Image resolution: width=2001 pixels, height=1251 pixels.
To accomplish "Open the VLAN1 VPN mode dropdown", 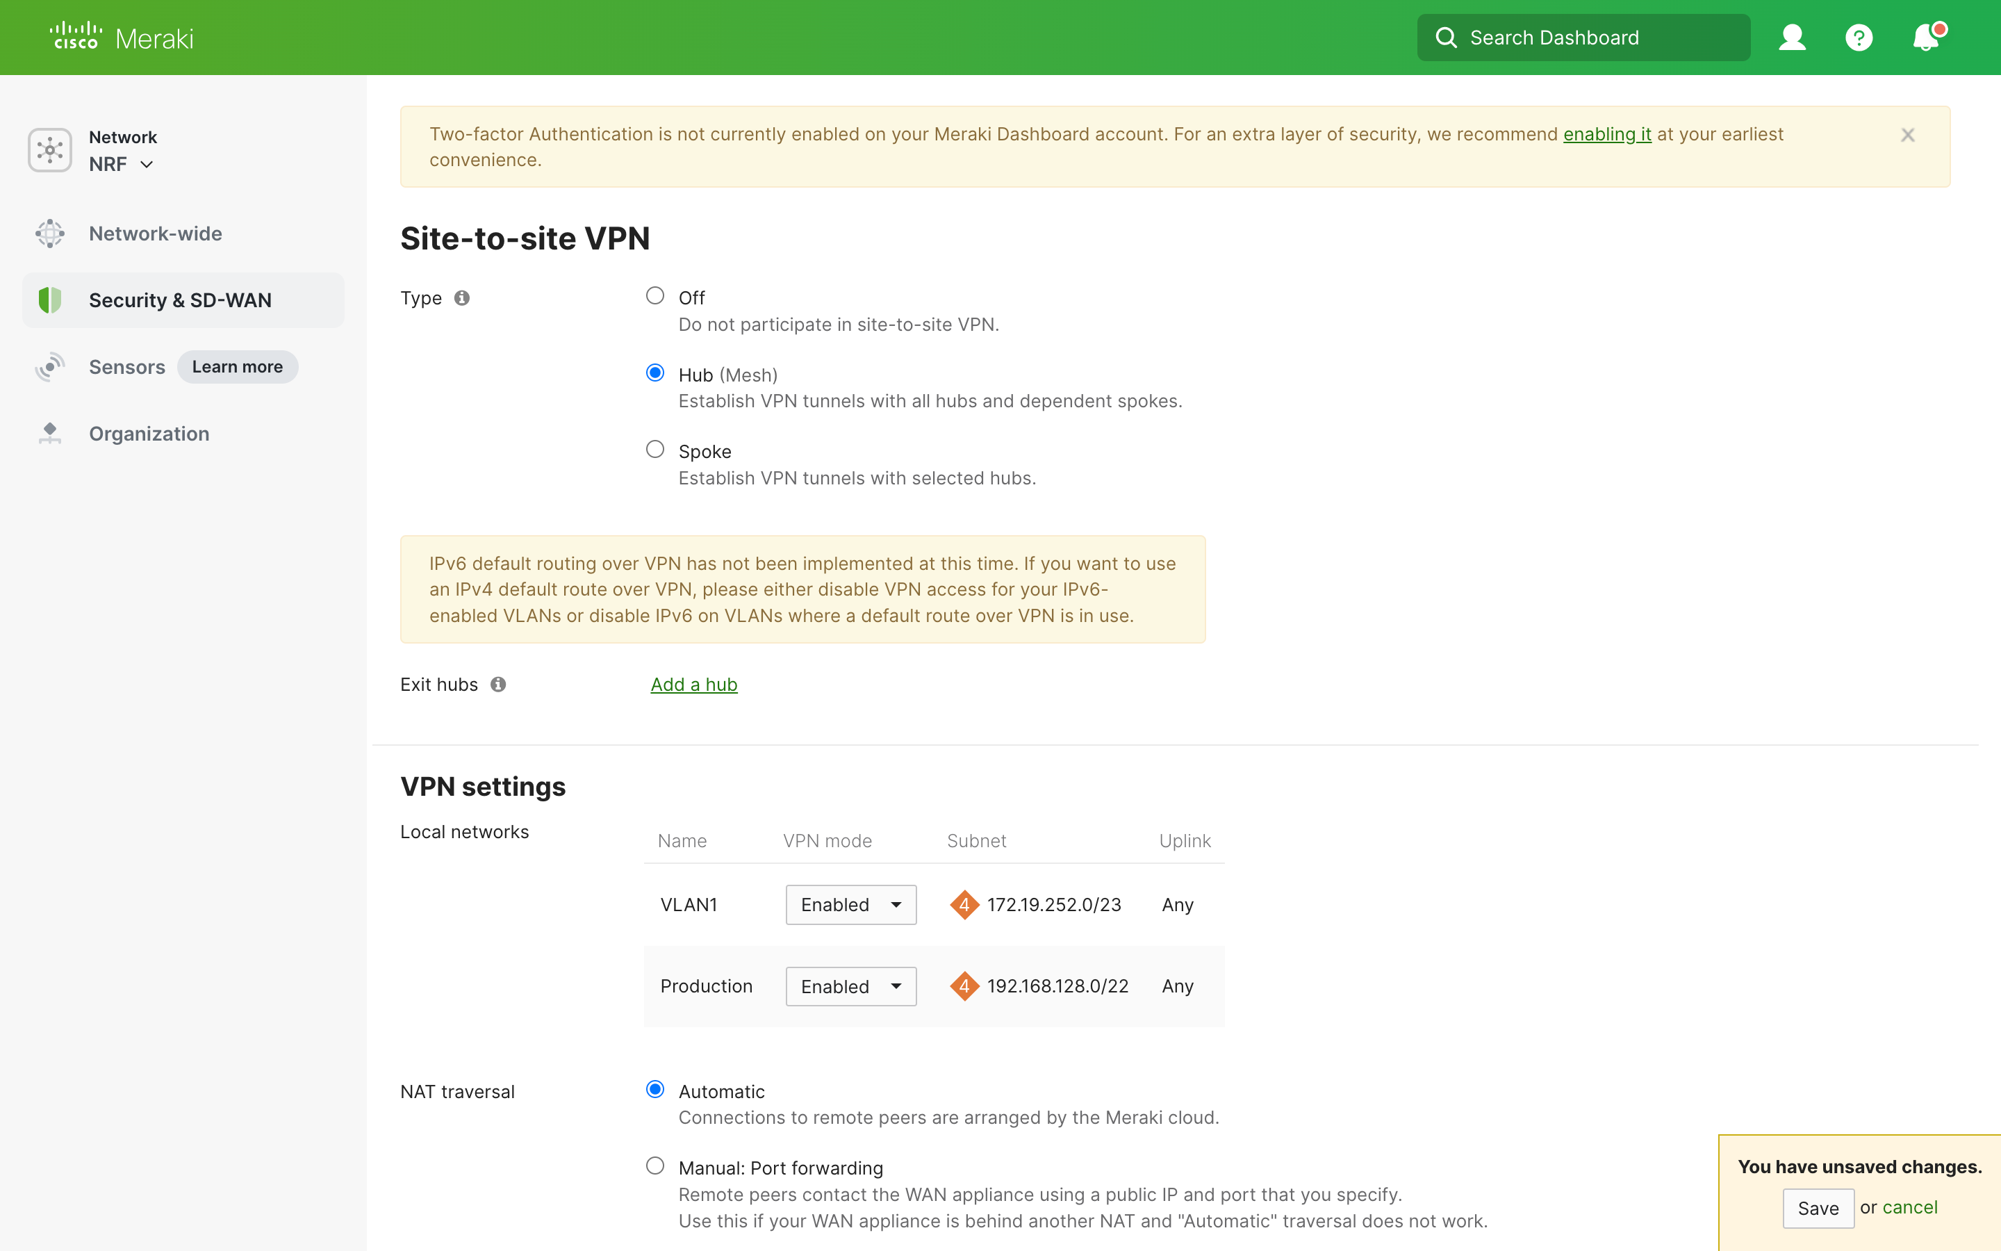I will (x=850, y=904).
